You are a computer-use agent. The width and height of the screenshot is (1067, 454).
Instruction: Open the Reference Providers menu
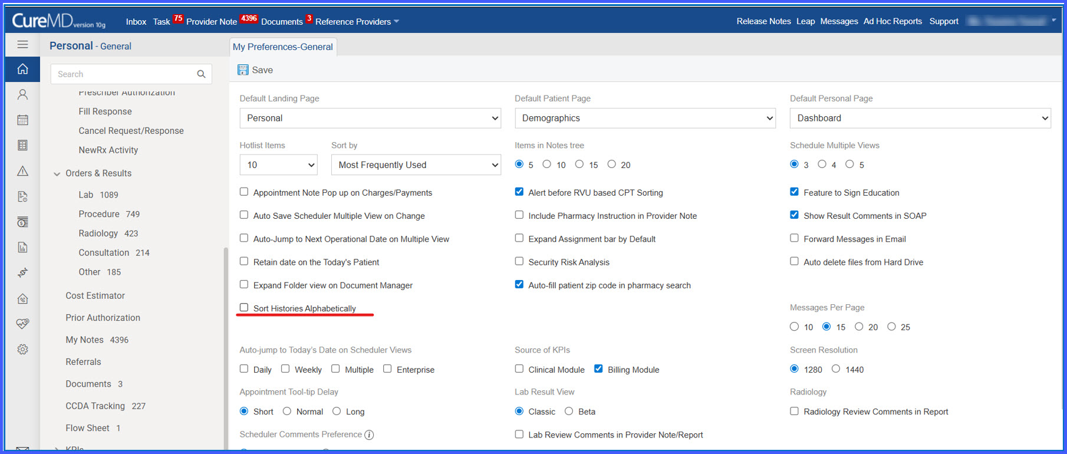[357, 22]
